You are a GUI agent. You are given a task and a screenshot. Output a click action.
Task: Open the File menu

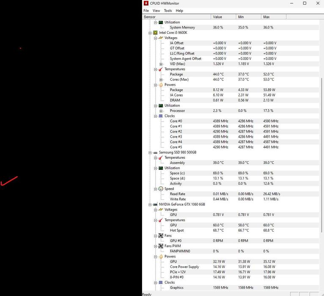[146, 11]
